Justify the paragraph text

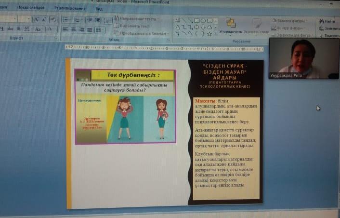tap(90, 30)
